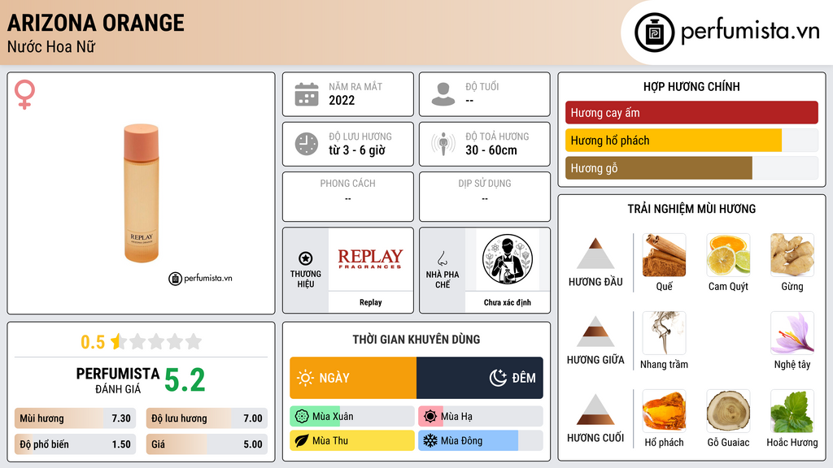Click the leaf icon for Mùa Thu
Screen dimensions: 833x468
[x=302, y=440]
